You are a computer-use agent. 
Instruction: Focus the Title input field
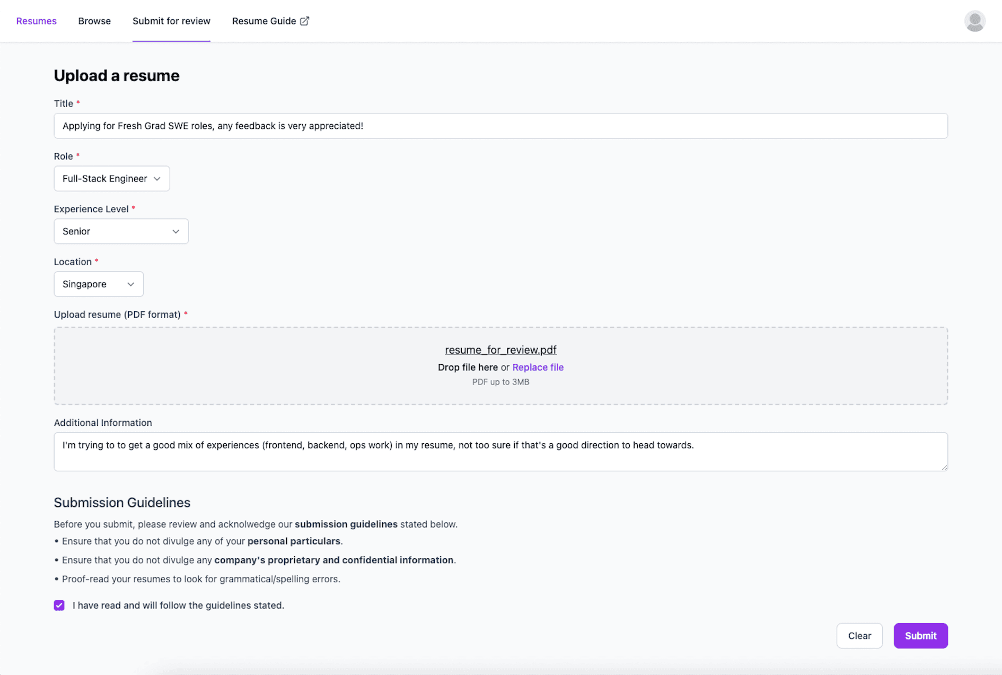(500, 126)
